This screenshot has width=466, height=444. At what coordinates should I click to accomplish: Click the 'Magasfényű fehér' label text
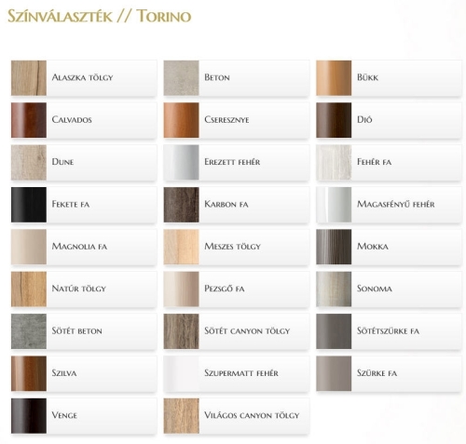pyautogui.click(x=396, y=204)
